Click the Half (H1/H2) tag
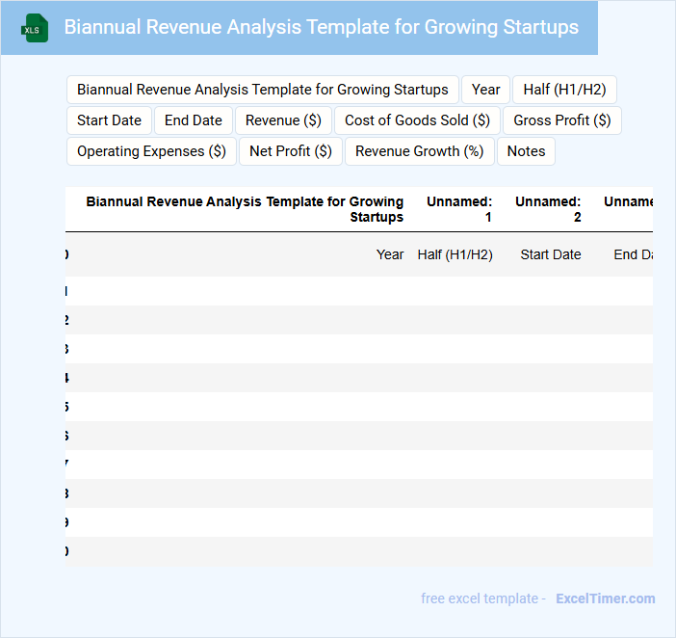Viewport: 676px width, 638px height. point(564,90)
